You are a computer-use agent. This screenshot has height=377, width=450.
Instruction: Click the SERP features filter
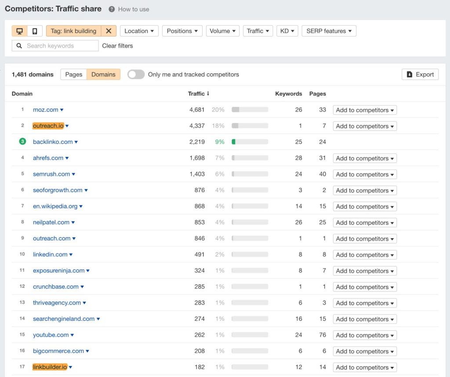(329, 31)
